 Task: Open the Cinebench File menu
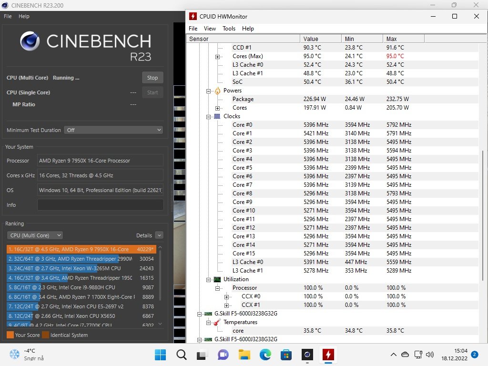pyautogui.click(x=8, y=16)
